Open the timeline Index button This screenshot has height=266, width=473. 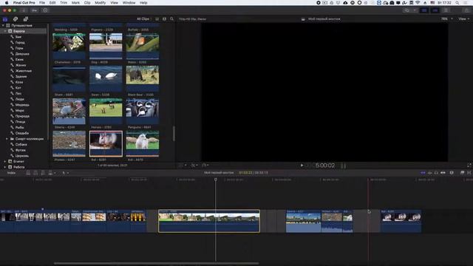(x=11, y=173)
